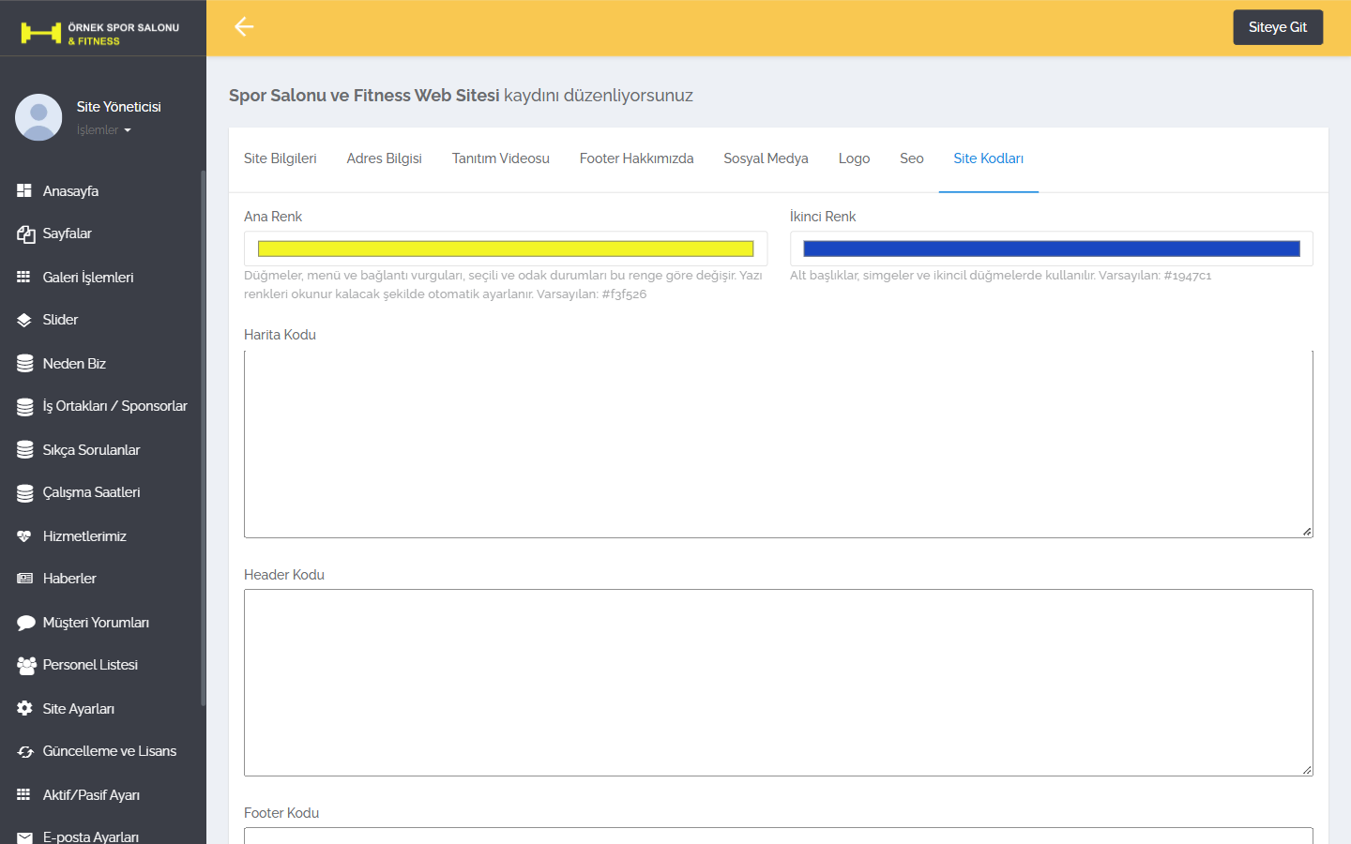
Task: Open the Adres Bilgisi tab
Action: [385, 158]
